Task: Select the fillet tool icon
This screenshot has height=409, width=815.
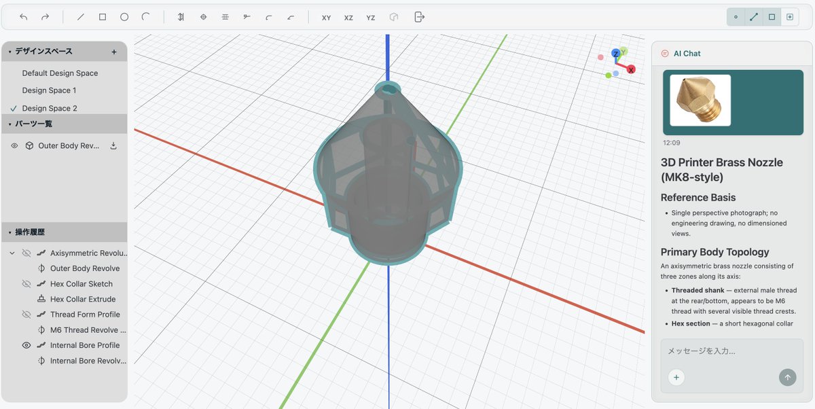Action: (269, 17)
